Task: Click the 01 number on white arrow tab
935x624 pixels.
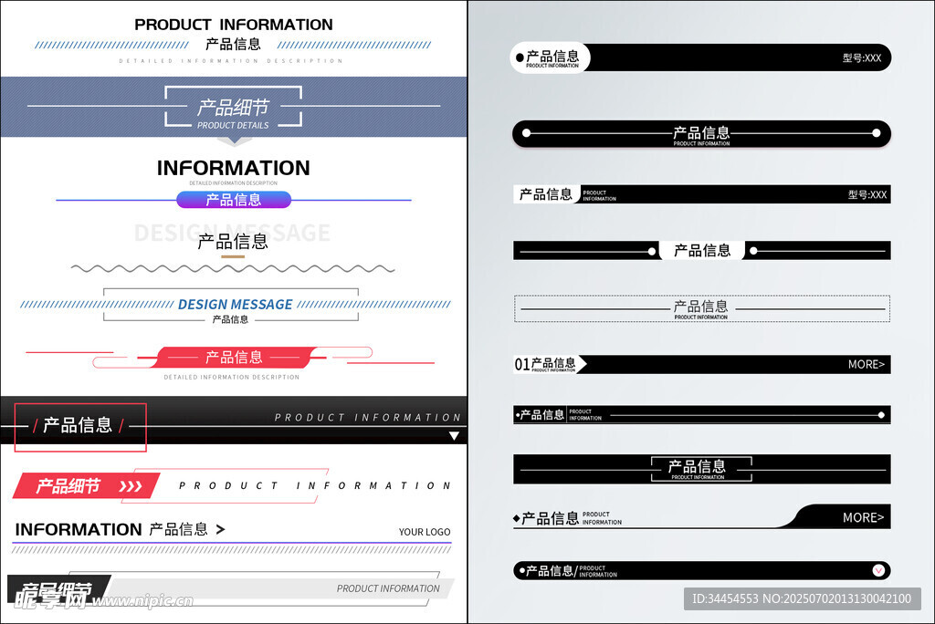Action: pos(522,364)
